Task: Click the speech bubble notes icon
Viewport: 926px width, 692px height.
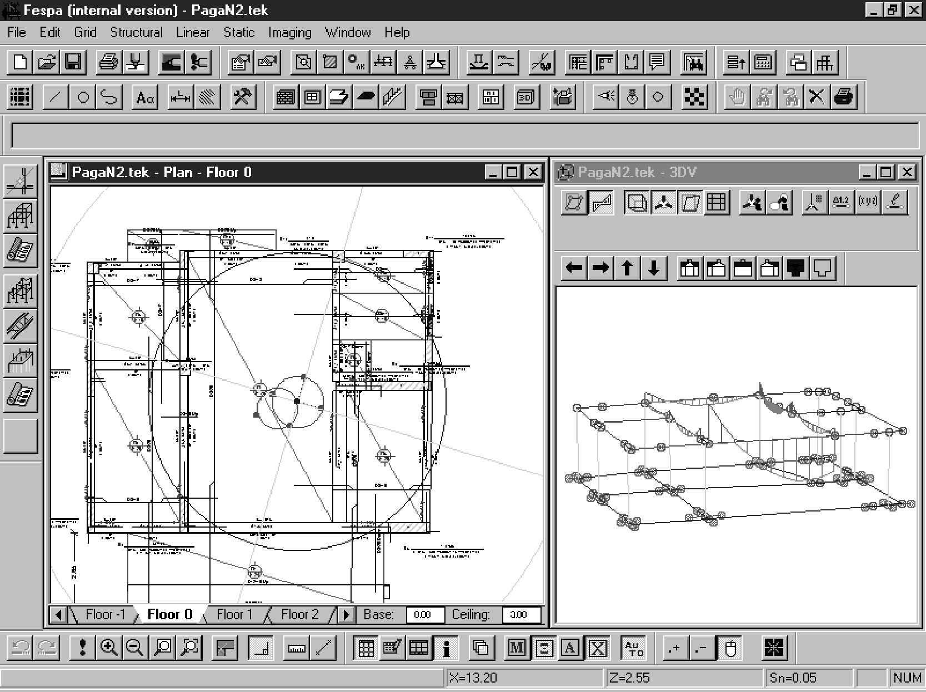Action: pos(658,62)
